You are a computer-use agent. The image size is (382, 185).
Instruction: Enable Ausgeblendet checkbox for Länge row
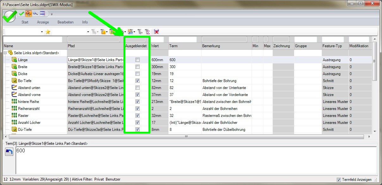pos(137,60)
